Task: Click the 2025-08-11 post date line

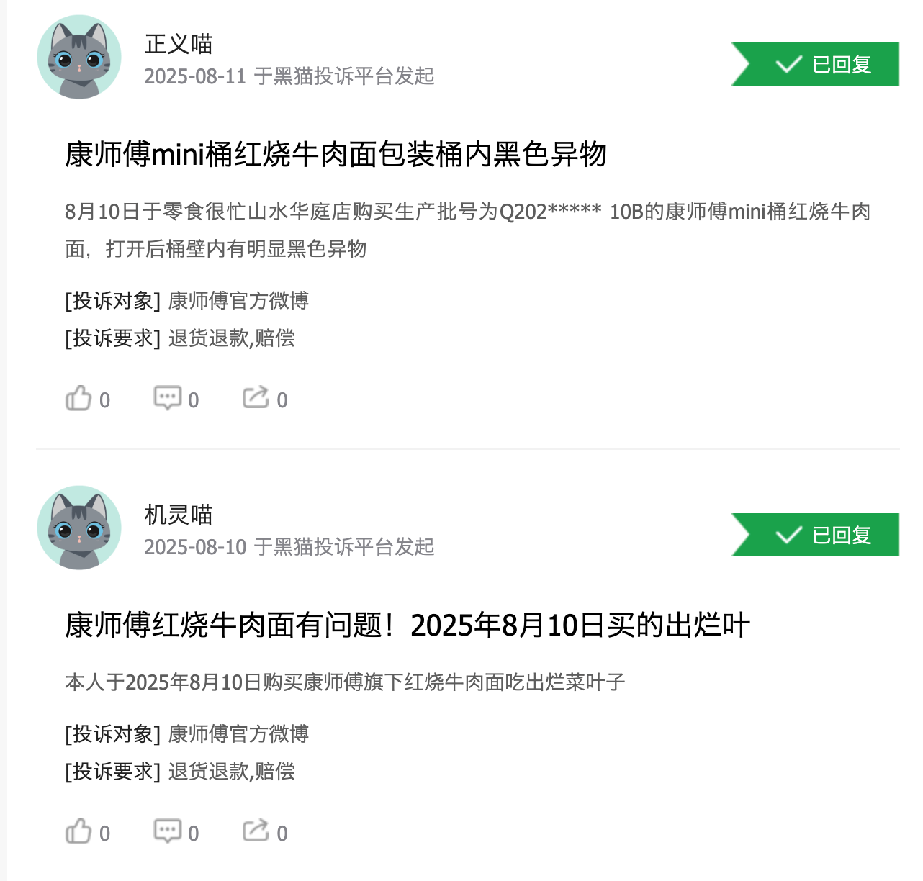Action: click(289, 76)
